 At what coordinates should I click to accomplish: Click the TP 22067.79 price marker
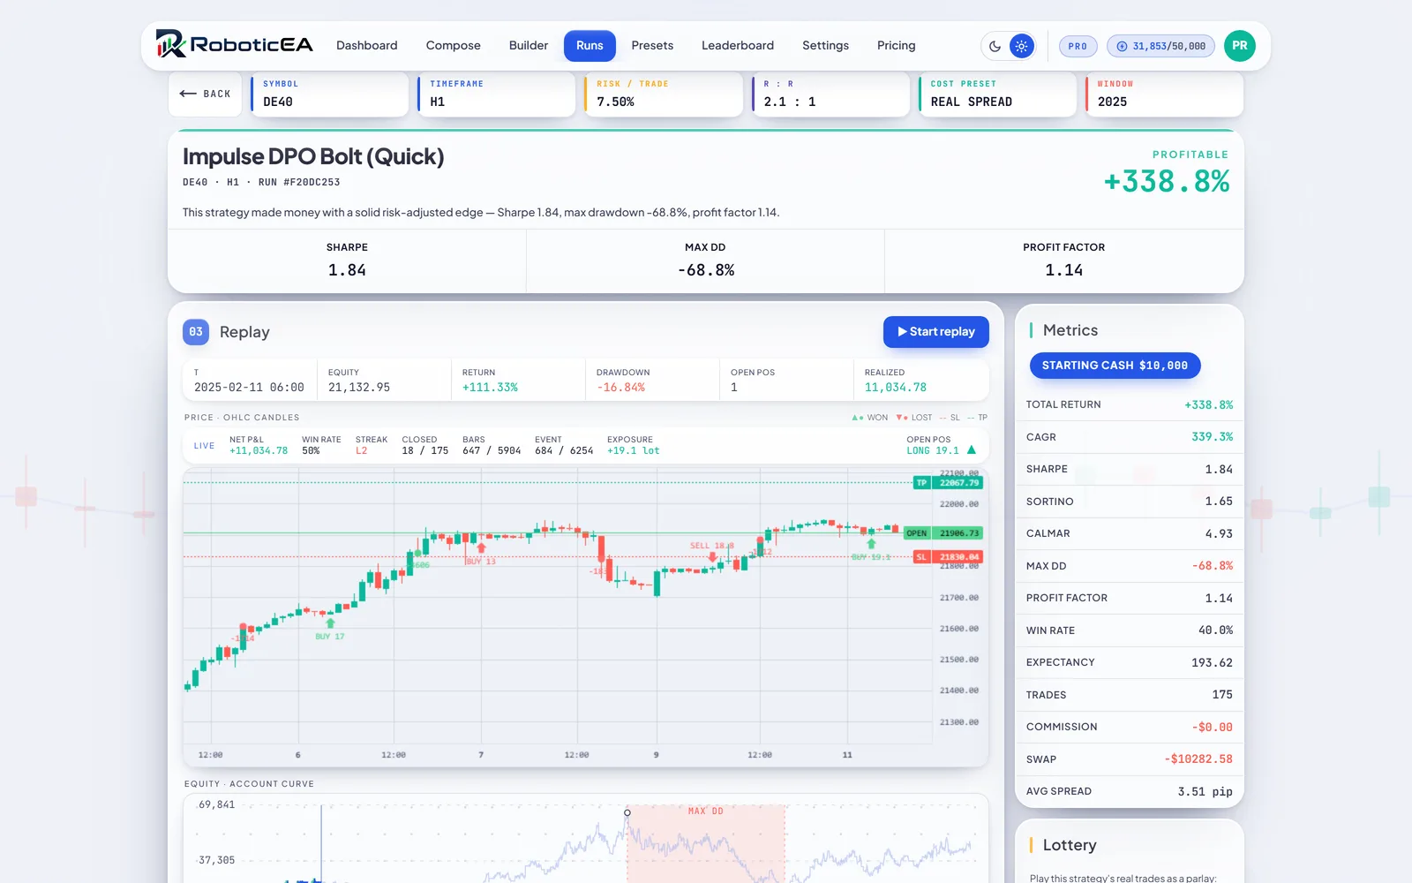click(948, 483)
